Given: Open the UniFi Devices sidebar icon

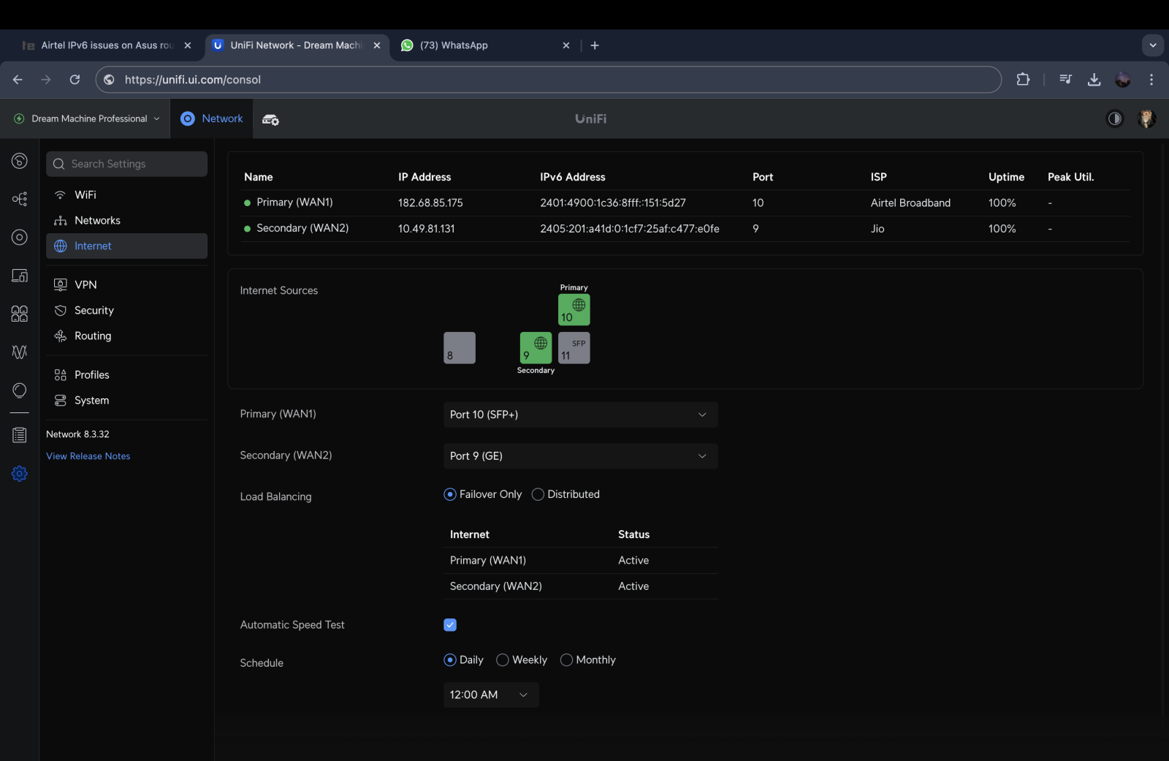Looking at the screenshot, I should click(x=20, y=237).
